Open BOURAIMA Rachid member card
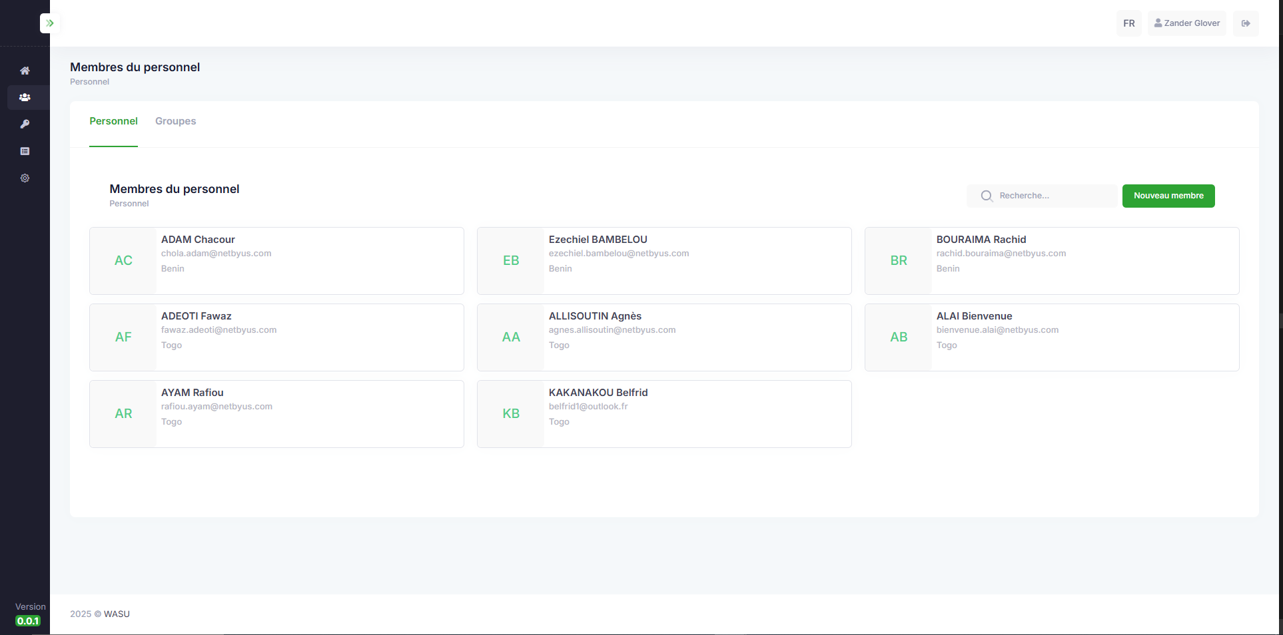This screenshot has height=635, width=1283. (1052, 261)
